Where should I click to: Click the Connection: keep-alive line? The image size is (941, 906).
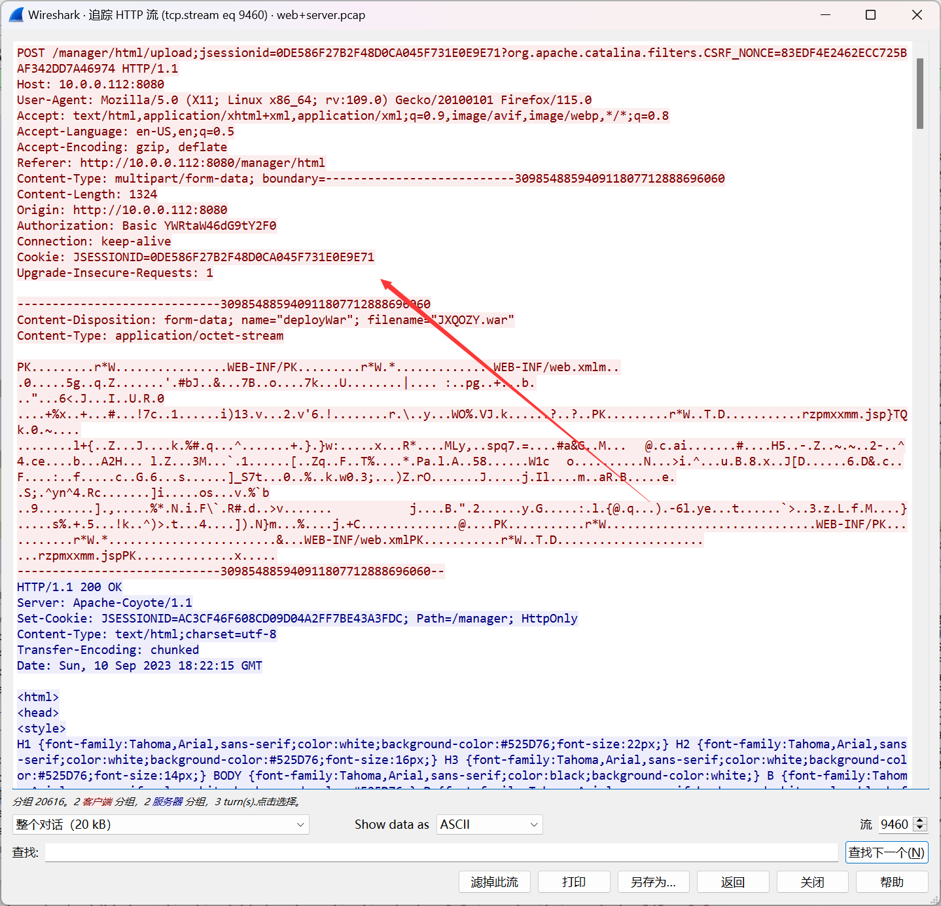[94, 242]
